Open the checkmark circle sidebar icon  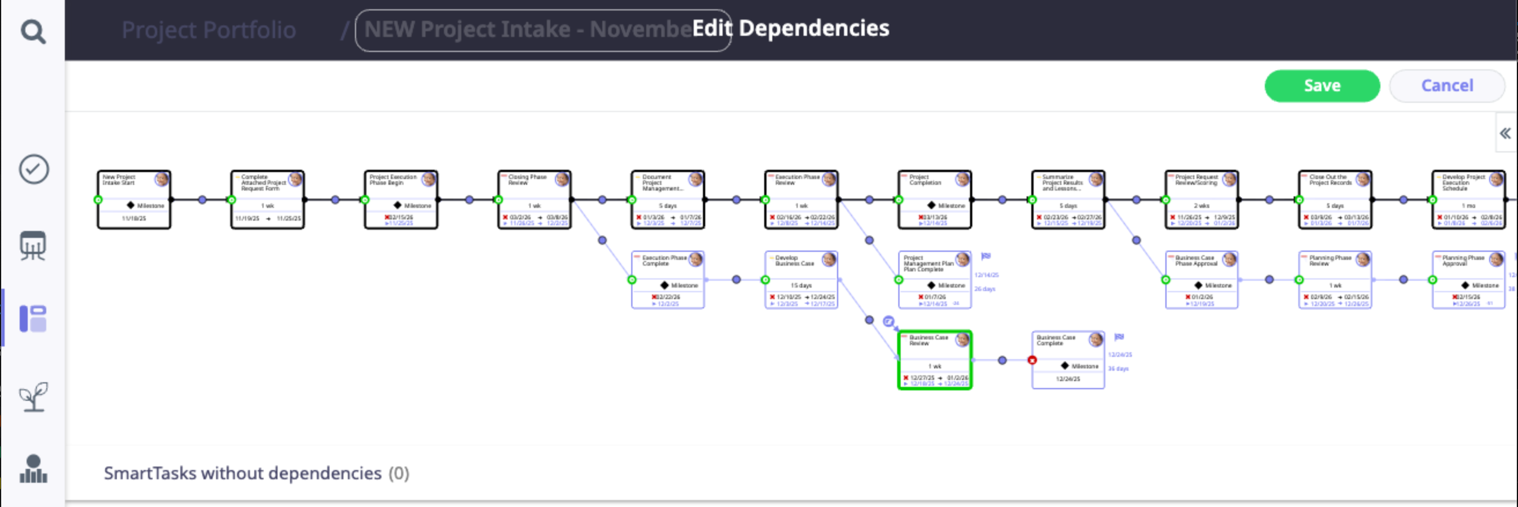[x=34, y=170]
